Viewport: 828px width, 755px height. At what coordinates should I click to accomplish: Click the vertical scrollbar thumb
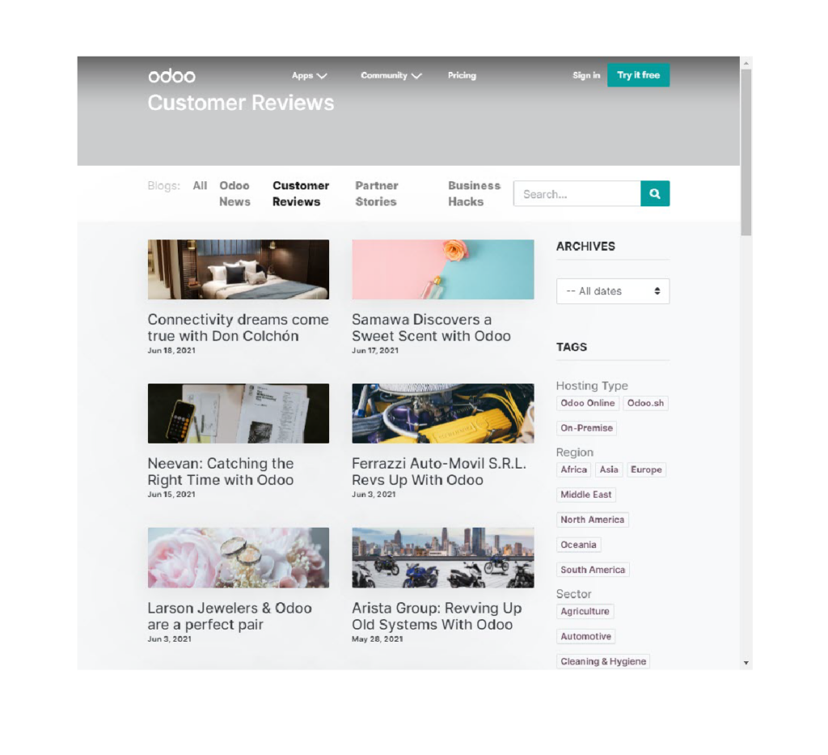point(746,152)
